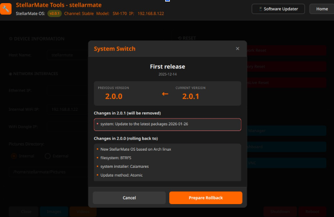Click the v2.0.1 version badge

[55, 13]
